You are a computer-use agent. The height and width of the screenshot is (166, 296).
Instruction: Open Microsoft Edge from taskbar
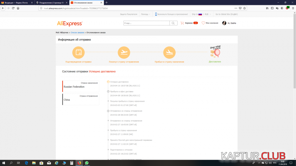tap(26, 163)
